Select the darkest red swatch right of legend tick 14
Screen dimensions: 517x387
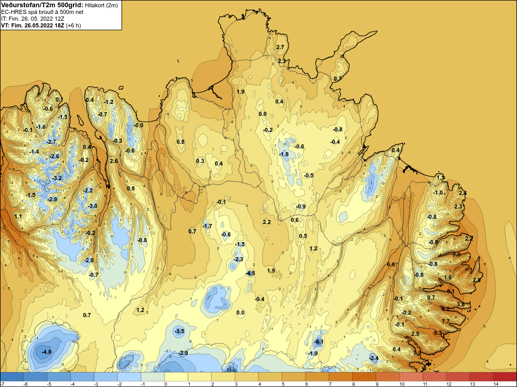(x=505, y=376)
